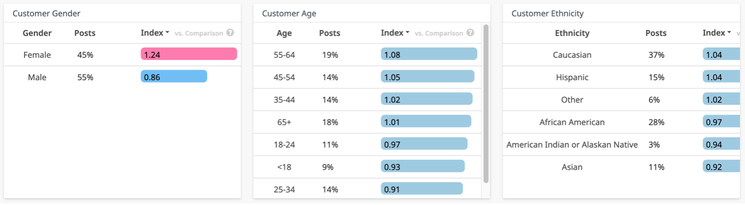The image size is (745, 205).
Task: Sort by Posts column in Customer Age
Action: [330, 33]
